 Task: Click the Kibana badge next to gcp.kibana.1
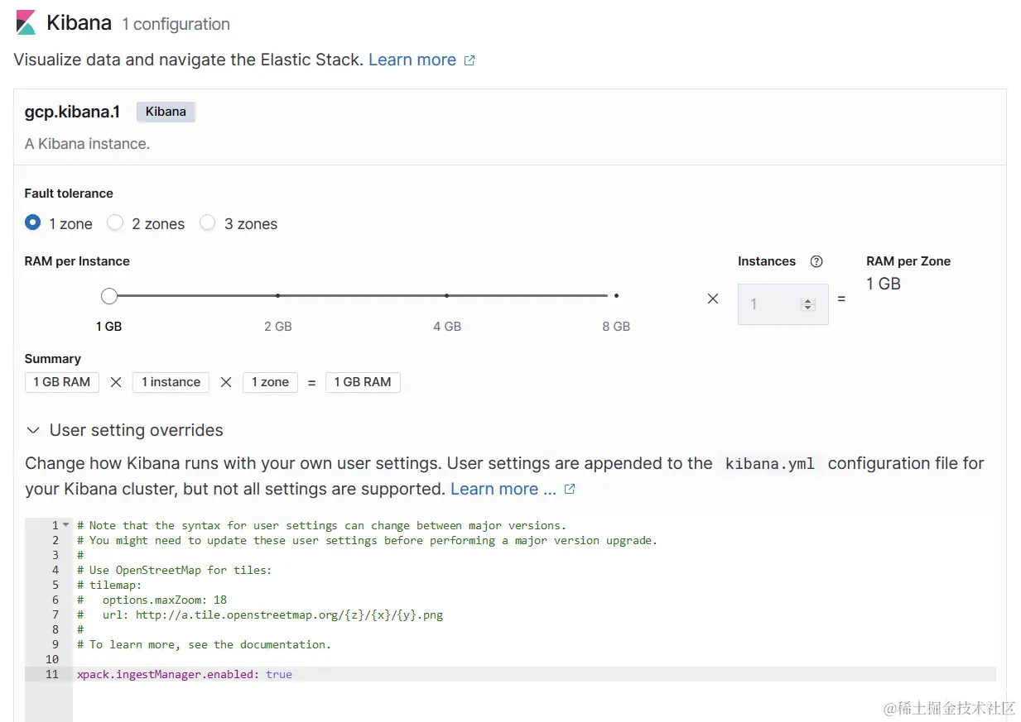point(166,112)
